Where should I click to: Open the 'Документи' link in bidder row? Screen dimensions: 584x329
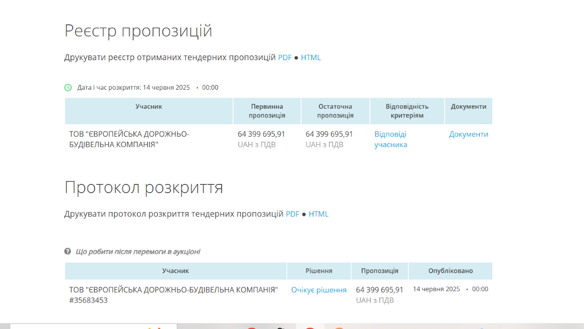pyautogui.click(x=468, y=134)
